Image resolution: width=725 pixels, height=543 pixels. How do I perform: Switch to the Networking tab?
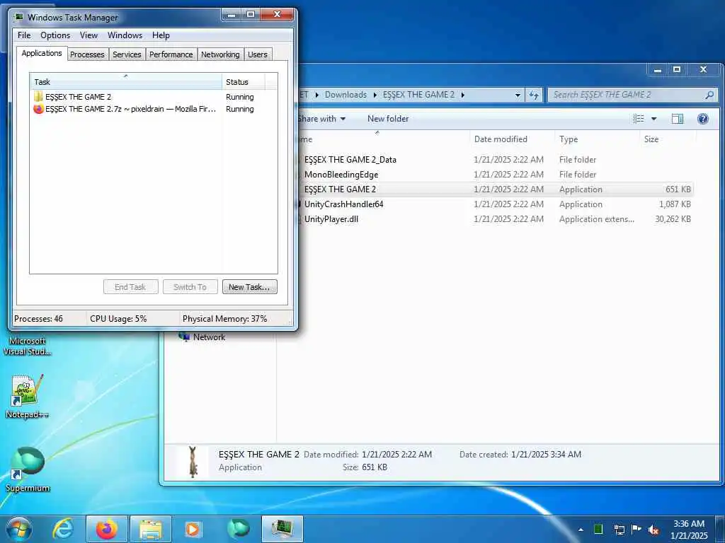tap(220, 54)
